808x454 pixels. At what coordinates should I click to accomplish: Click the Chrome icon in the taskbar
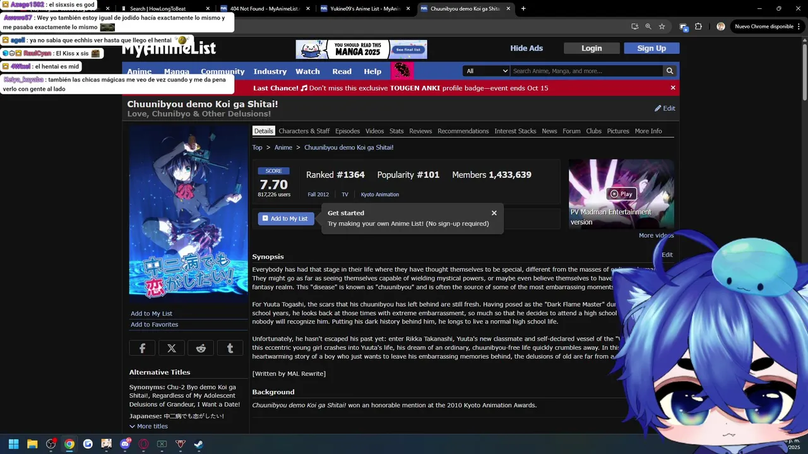[69, 444]
